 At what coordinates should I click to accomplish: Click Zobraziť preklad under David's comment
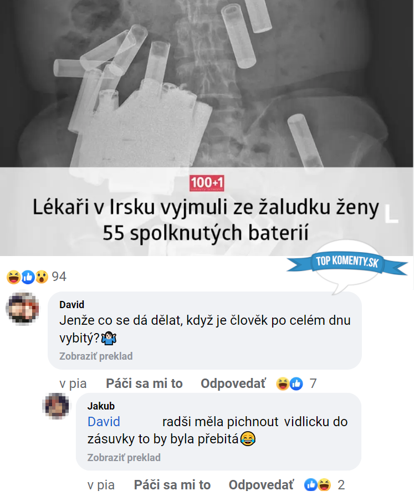[96, 356]
